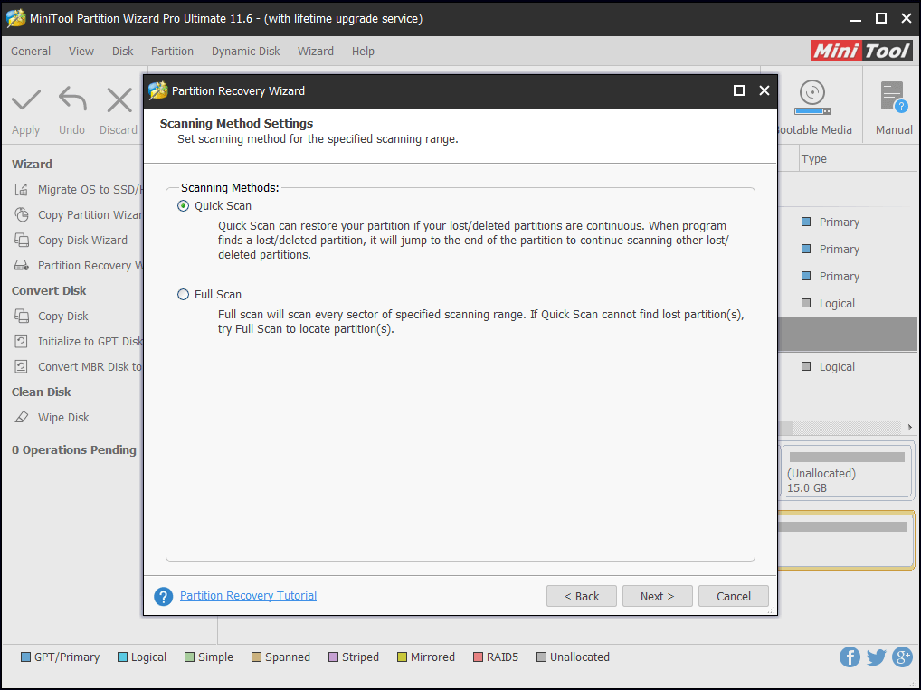Click the 0 Operations Pending label

pyautogui.click(x=74, y=449)
